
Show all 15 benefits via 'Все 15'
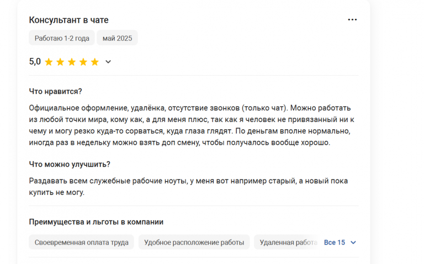335,242
